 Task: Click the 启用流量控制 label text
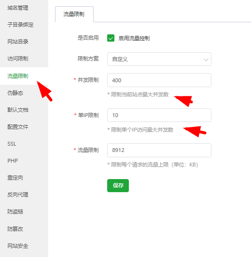[134, 38]
